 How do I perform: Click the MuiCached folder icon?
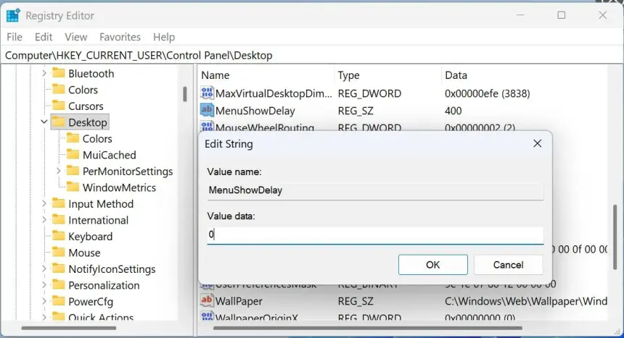(73, 155)
